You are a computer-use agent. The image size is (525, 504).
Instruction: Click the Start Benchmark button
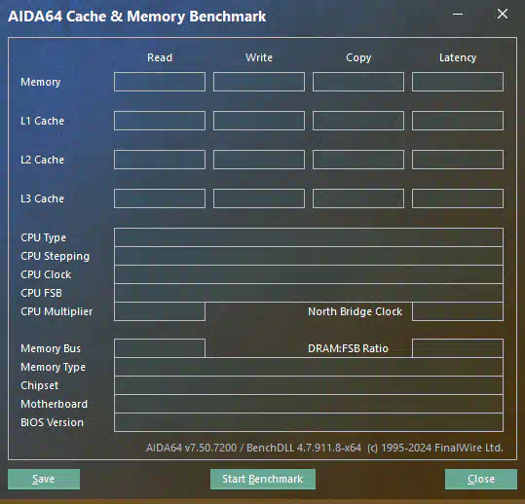click(263, 479)
